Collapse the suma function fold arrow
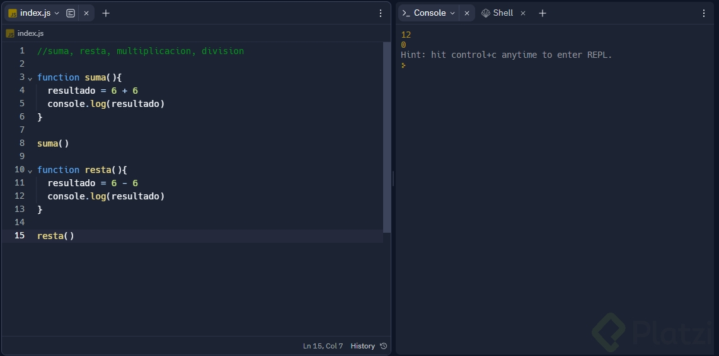 tap(30, 79)
